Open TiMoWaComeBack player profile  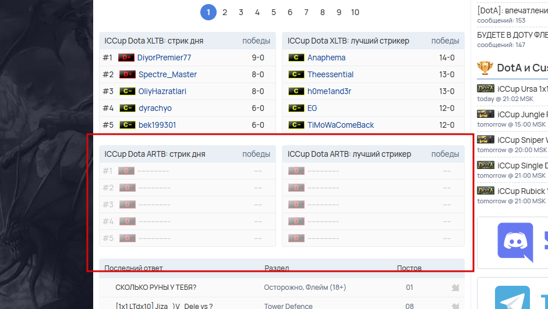point(341,125)
